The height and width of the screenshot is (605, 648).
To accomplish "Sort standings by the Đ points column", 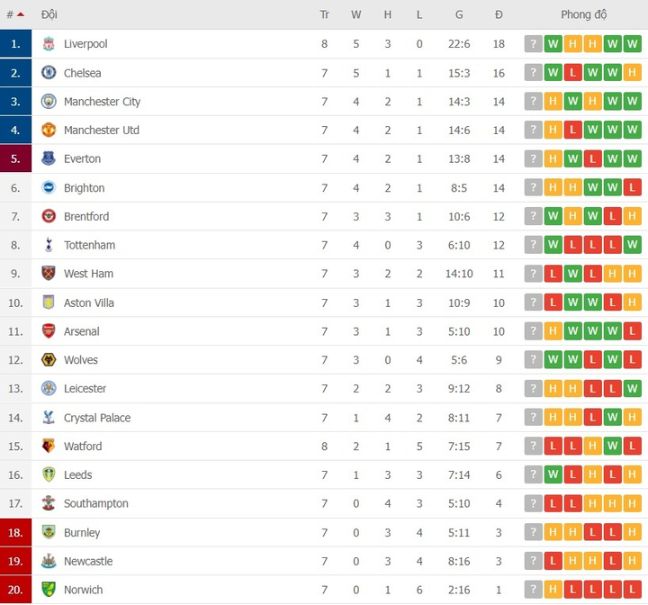I will point(499,14).
